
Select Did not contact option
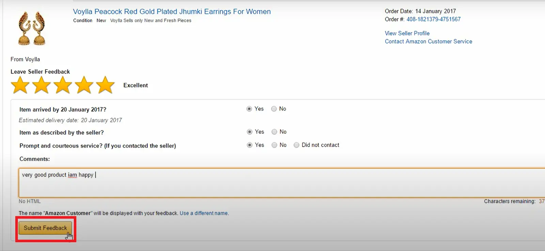tap(296, 145)
